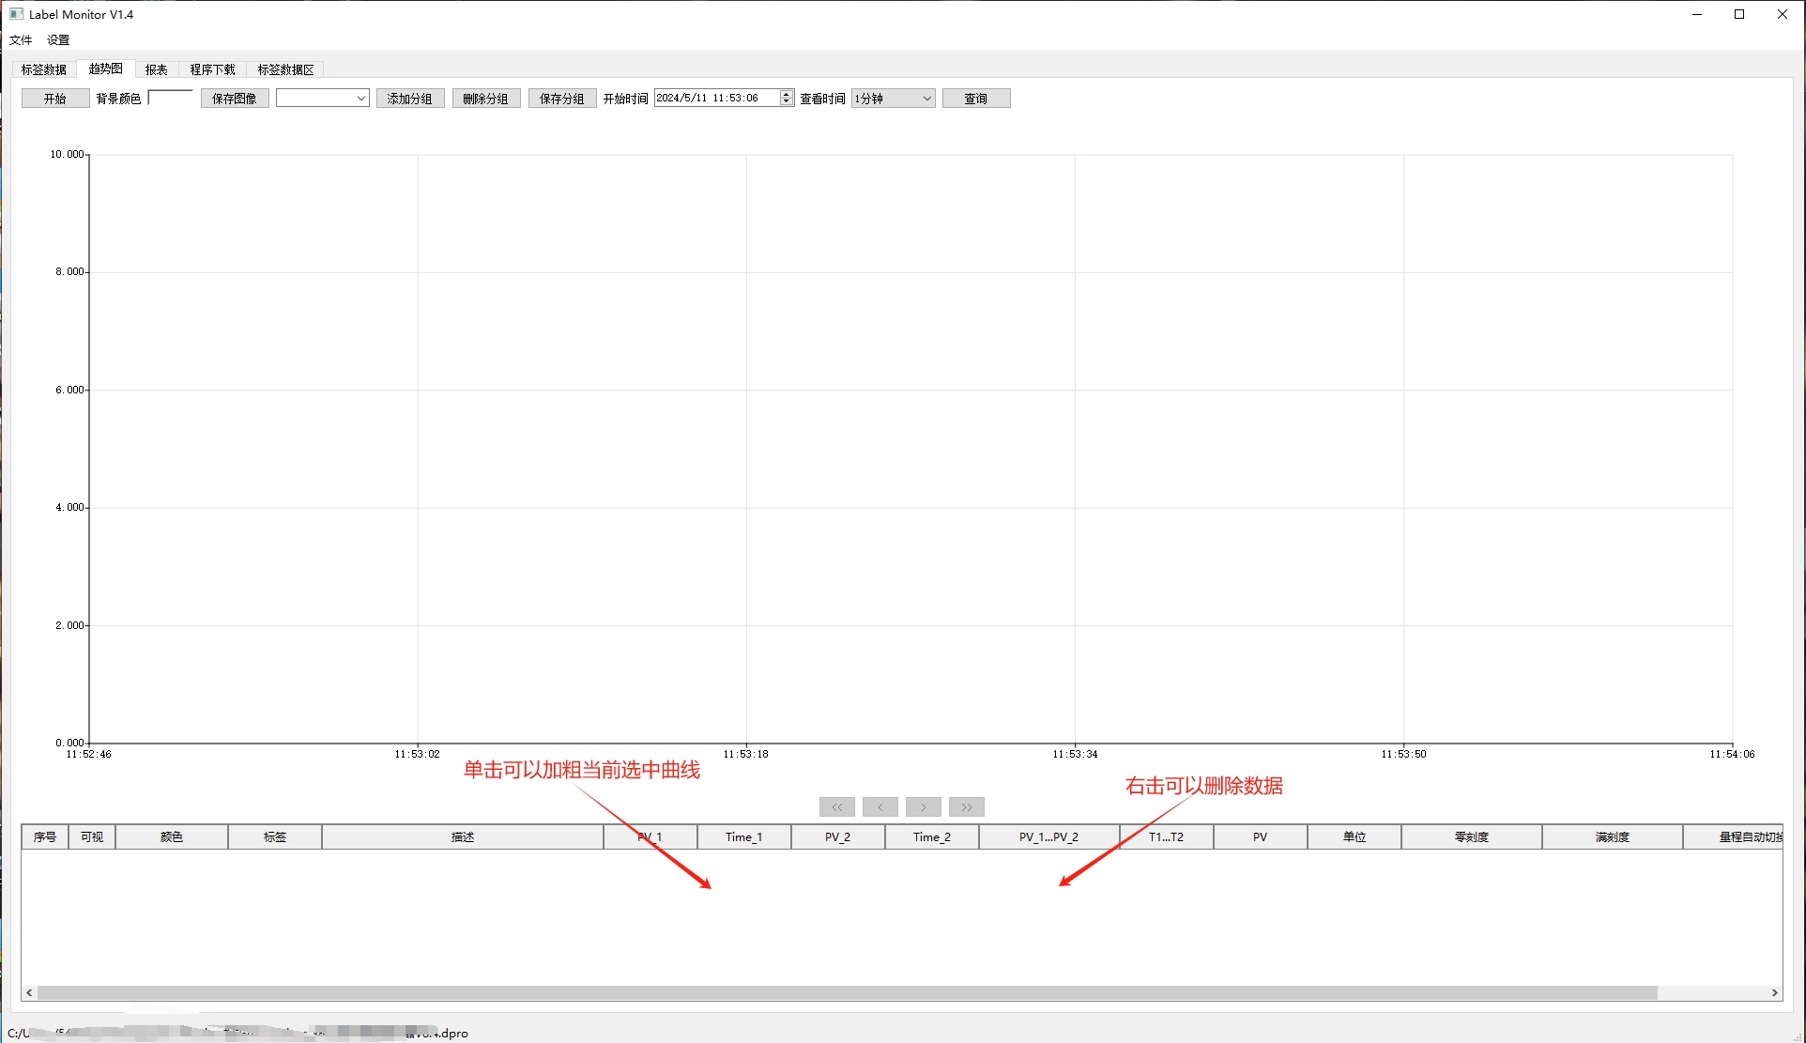Click the last page >> navigation button

coord(966,807)
